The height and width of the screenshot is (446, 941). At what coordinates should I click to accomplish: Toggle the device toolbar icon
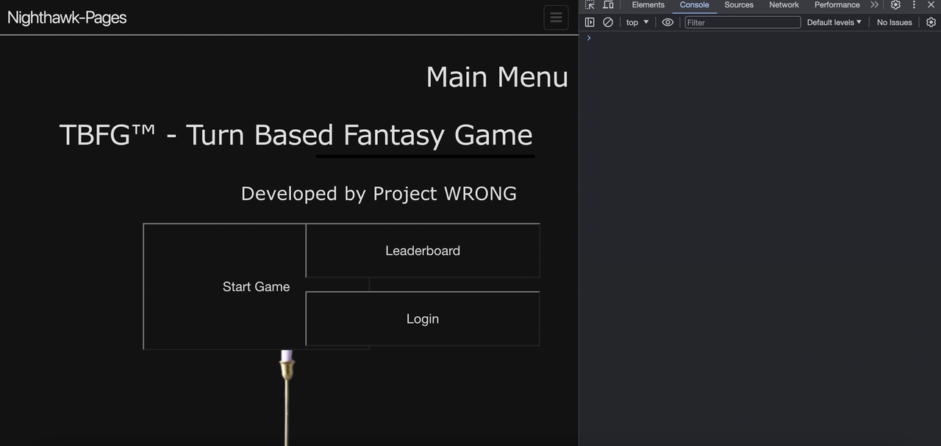coord(607,4)
